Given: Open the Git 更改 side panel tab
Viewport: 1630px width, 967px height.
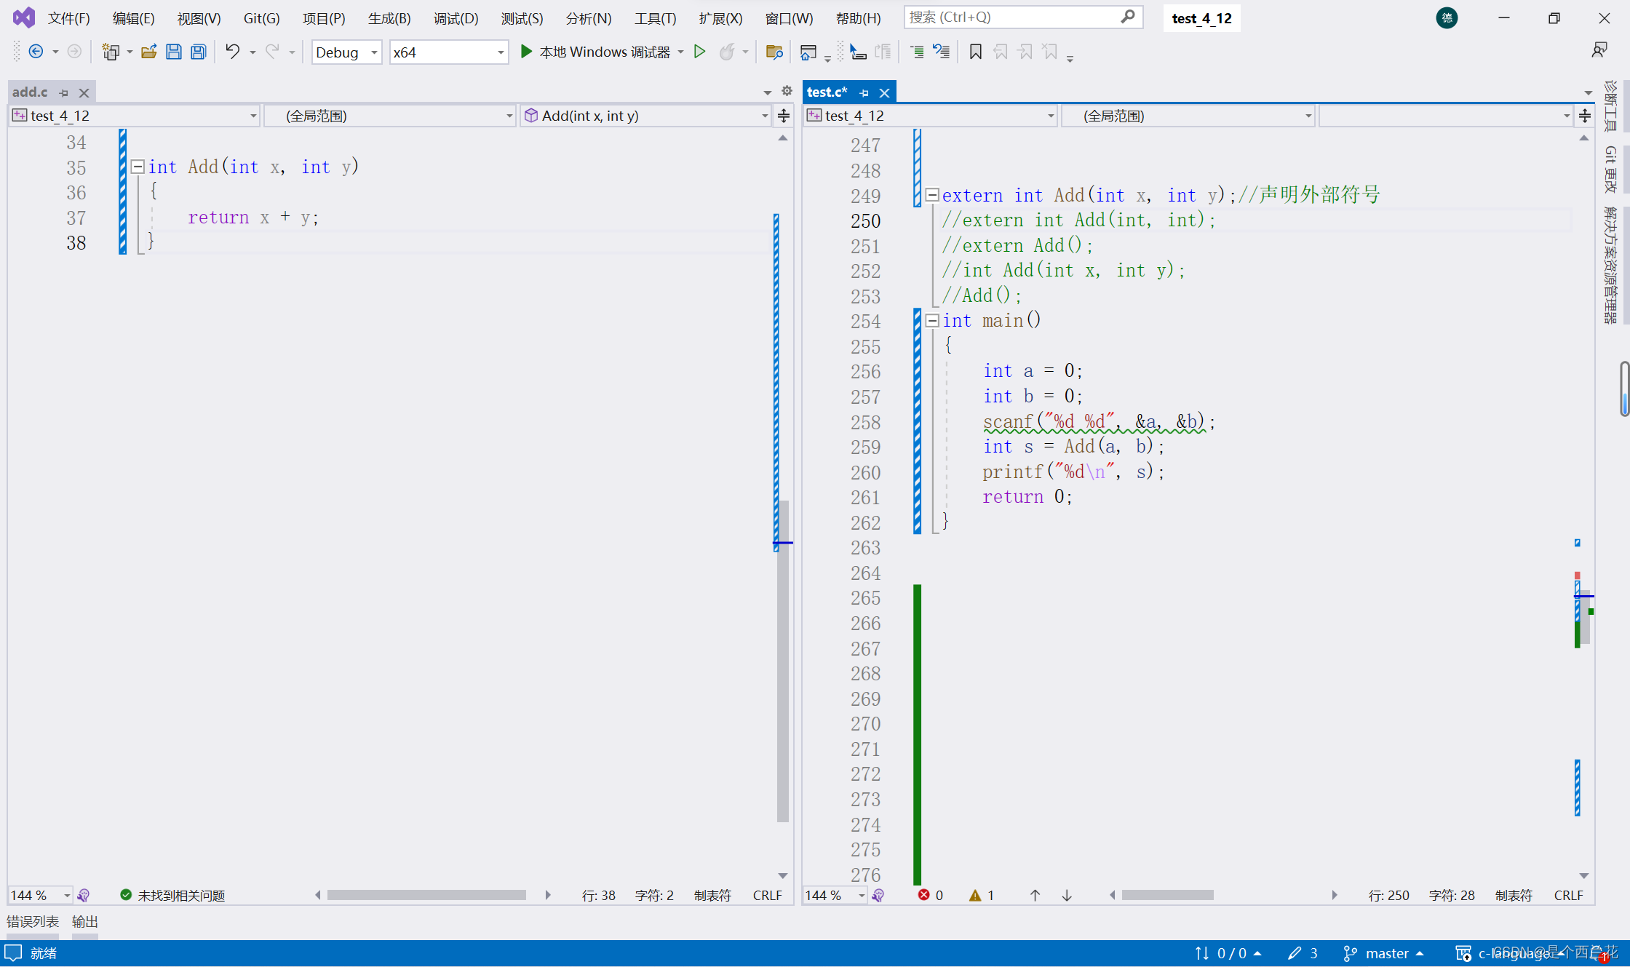Looking at the screenshot, I should [1610, 169].
